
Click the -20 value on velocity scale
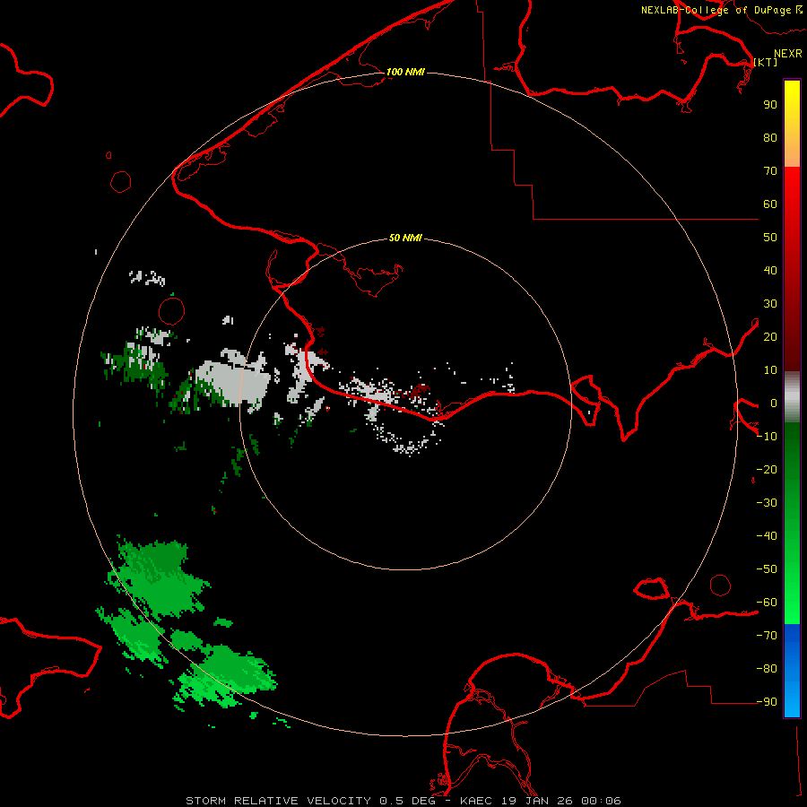point(767,470)
